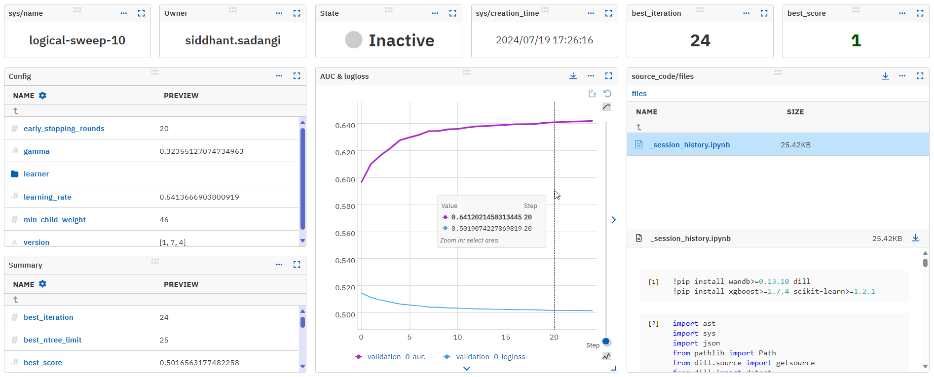934x377 pixels.
Task: Click the smooth curve icon above slider
Action: click(x=607, y=107)
